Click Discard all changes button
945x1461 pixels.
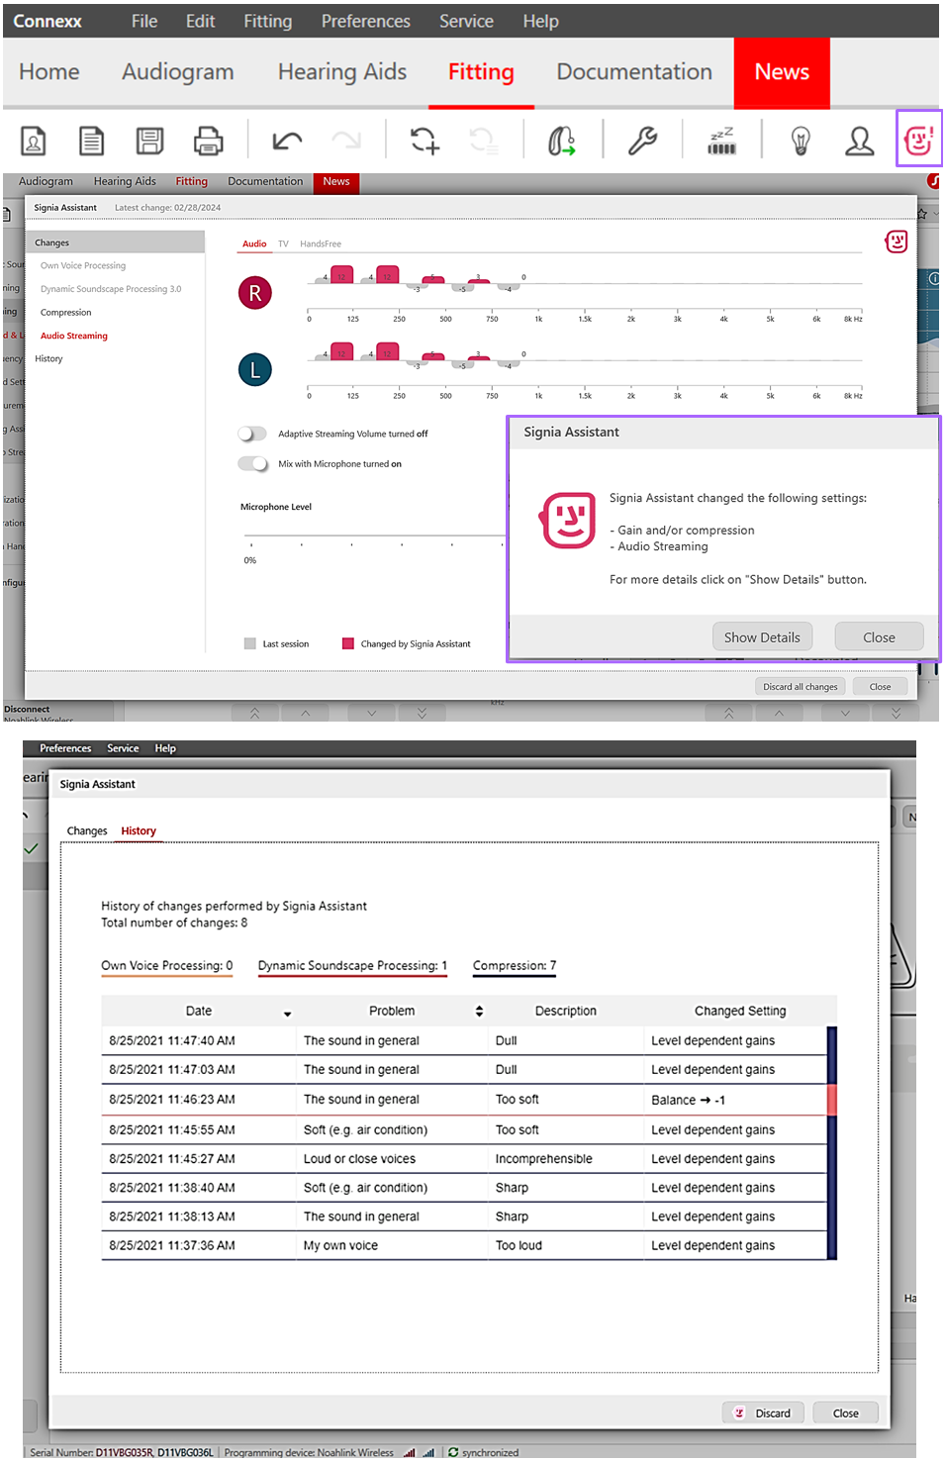[801, 687]
